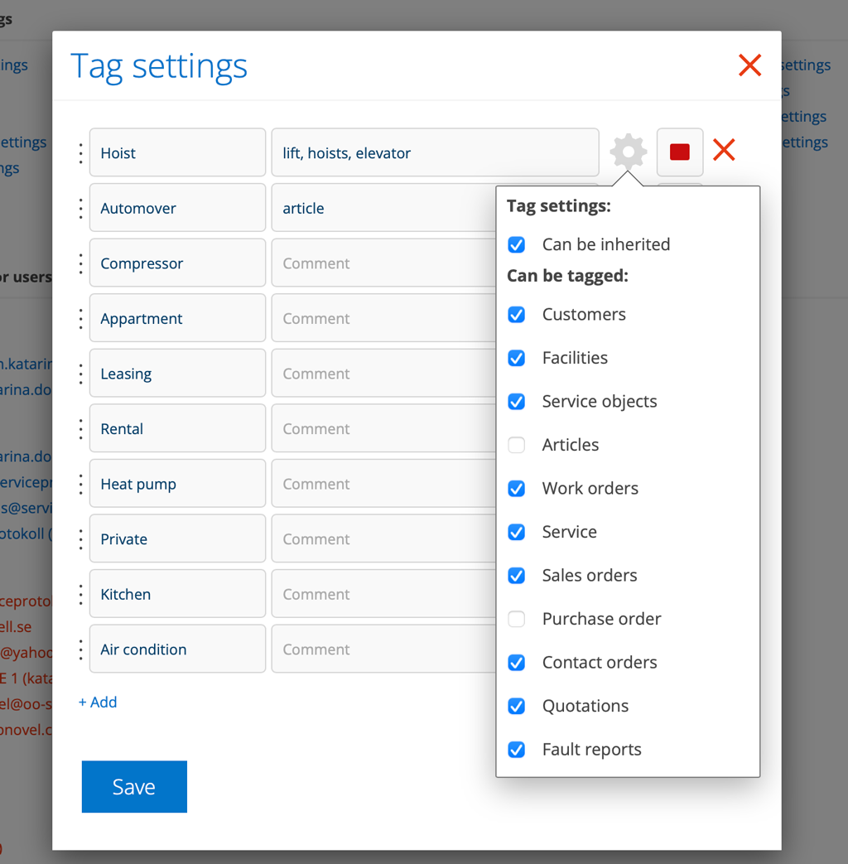Close the Tag settings dialog

[x=749, y=65]
